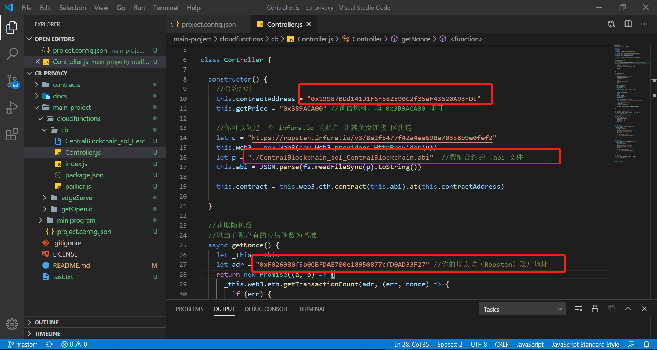Open the notifications bell
The width and height of the screenshot is (657, 350).
point(646,344)
